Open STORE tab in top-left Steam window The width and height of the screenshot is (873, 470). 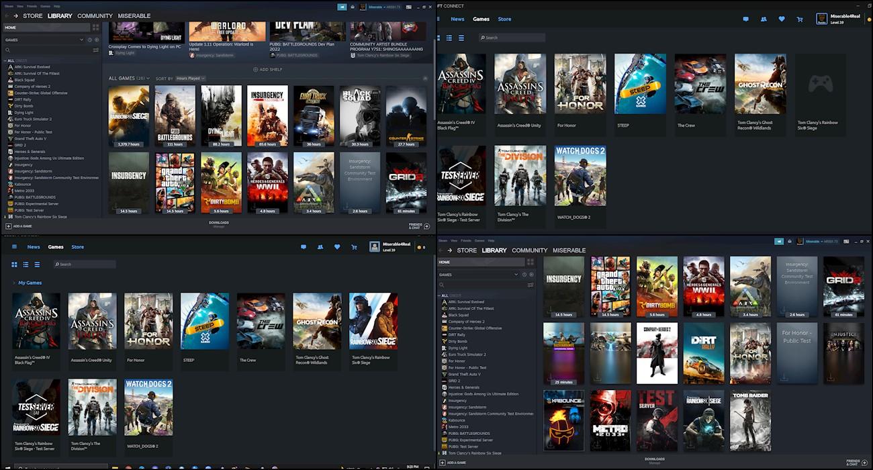[x=32, y=15]
